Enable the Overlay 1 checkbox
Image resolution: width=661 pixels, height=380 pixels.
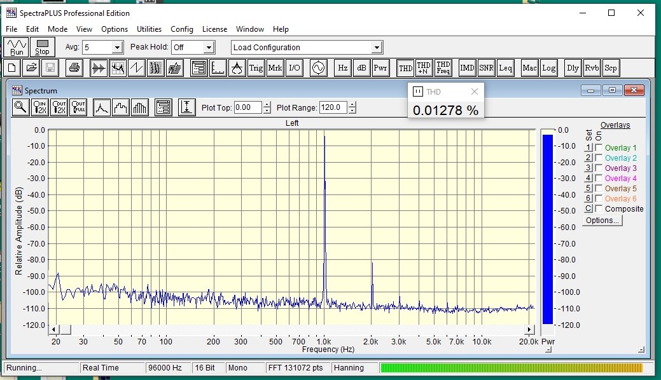tap(599, 148)
